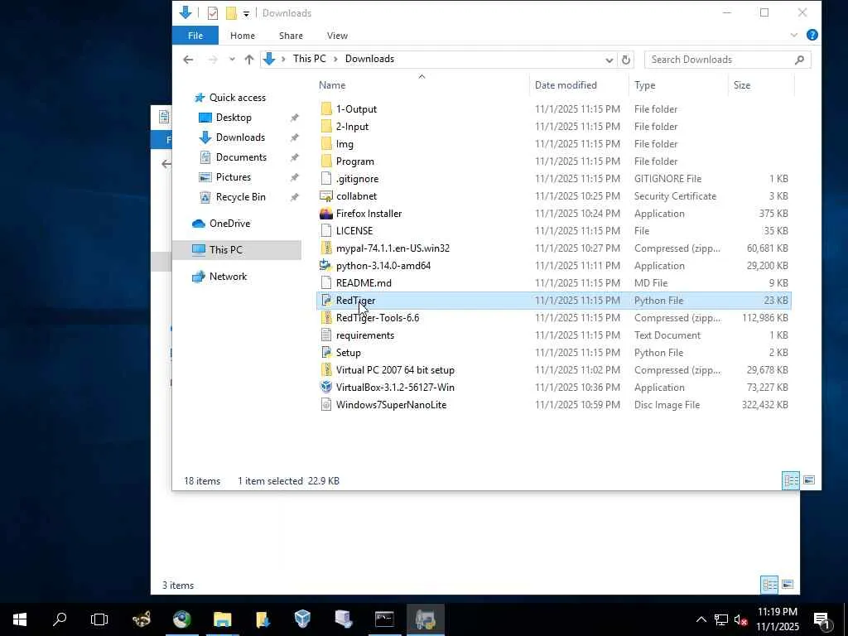The width and height of the screenshot is (848, 636).
Task: Go up one folder level
Action: (248, 60)
